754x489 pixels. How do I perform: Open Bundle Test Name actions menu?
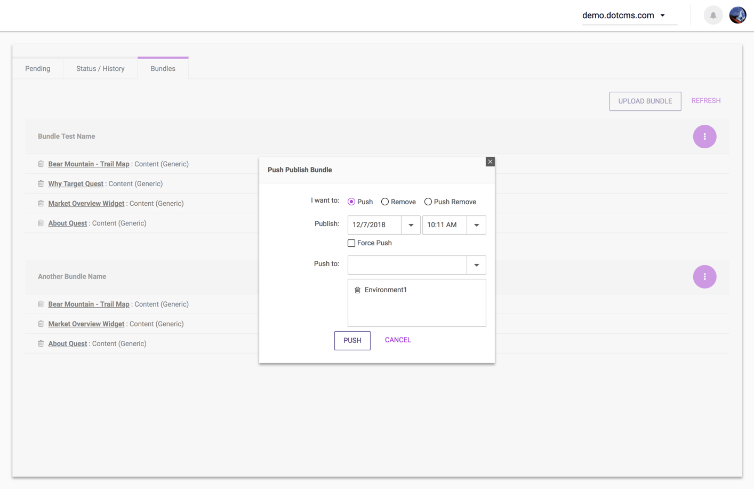(704, 137)
